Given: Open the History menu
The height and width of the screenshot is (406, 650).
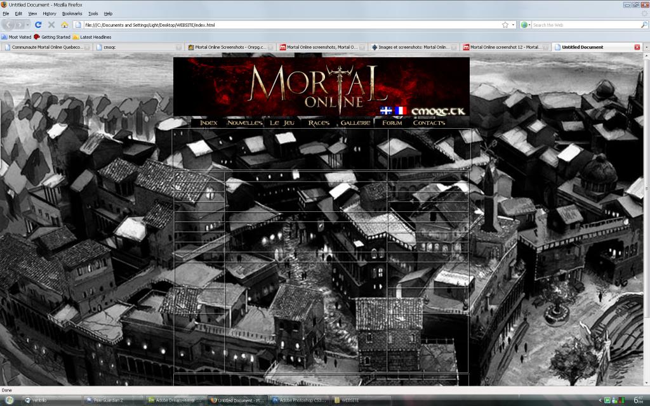Looking at the screenshot, I should pyautogui.click(x=50, y=14).
